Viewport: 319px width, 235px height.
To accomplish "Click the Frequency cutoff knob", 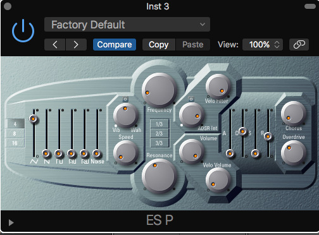I will pyautogui.click(x=159, y=90).
